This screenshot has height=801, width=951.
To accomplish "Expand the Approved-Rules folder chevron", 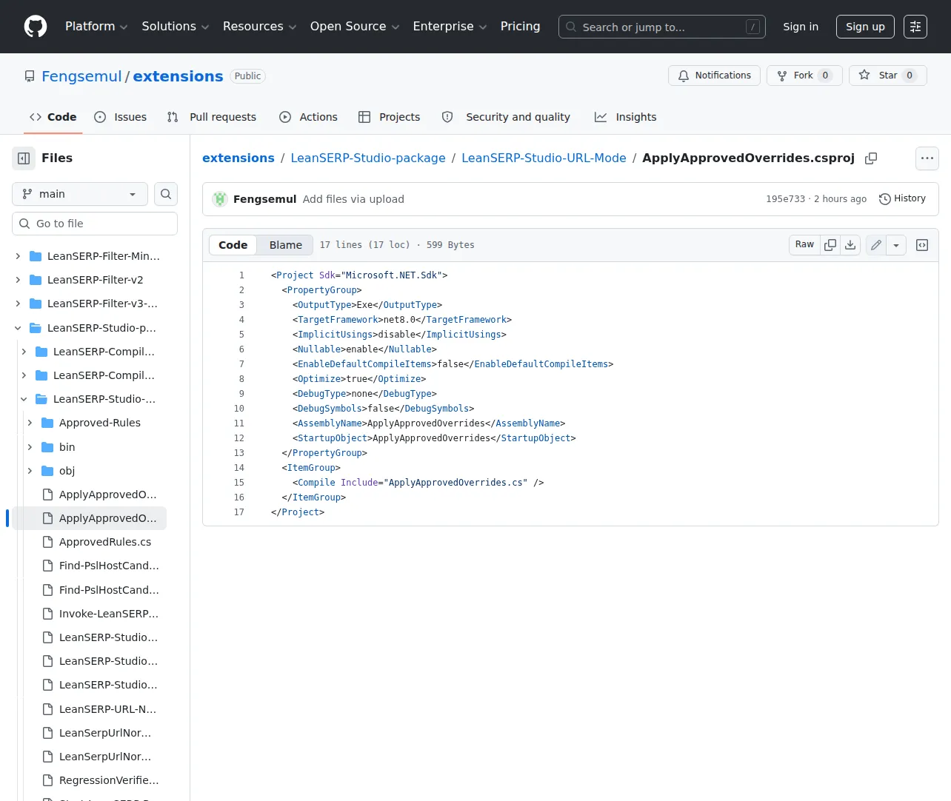I will click(x=30, y=423).
